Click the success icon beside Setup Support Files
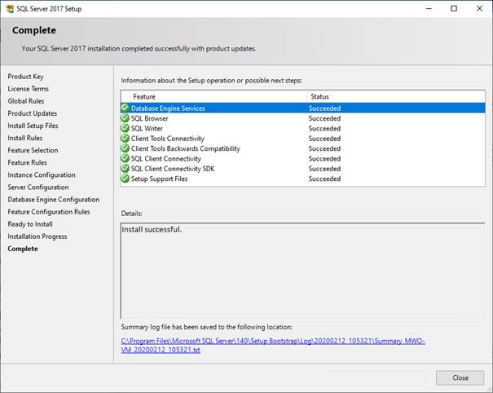The image size is (493, 393). (x=125, y=179)
